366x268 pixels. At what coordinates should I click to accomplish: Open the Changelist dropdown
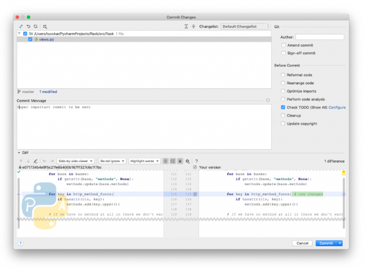point(246,27)
